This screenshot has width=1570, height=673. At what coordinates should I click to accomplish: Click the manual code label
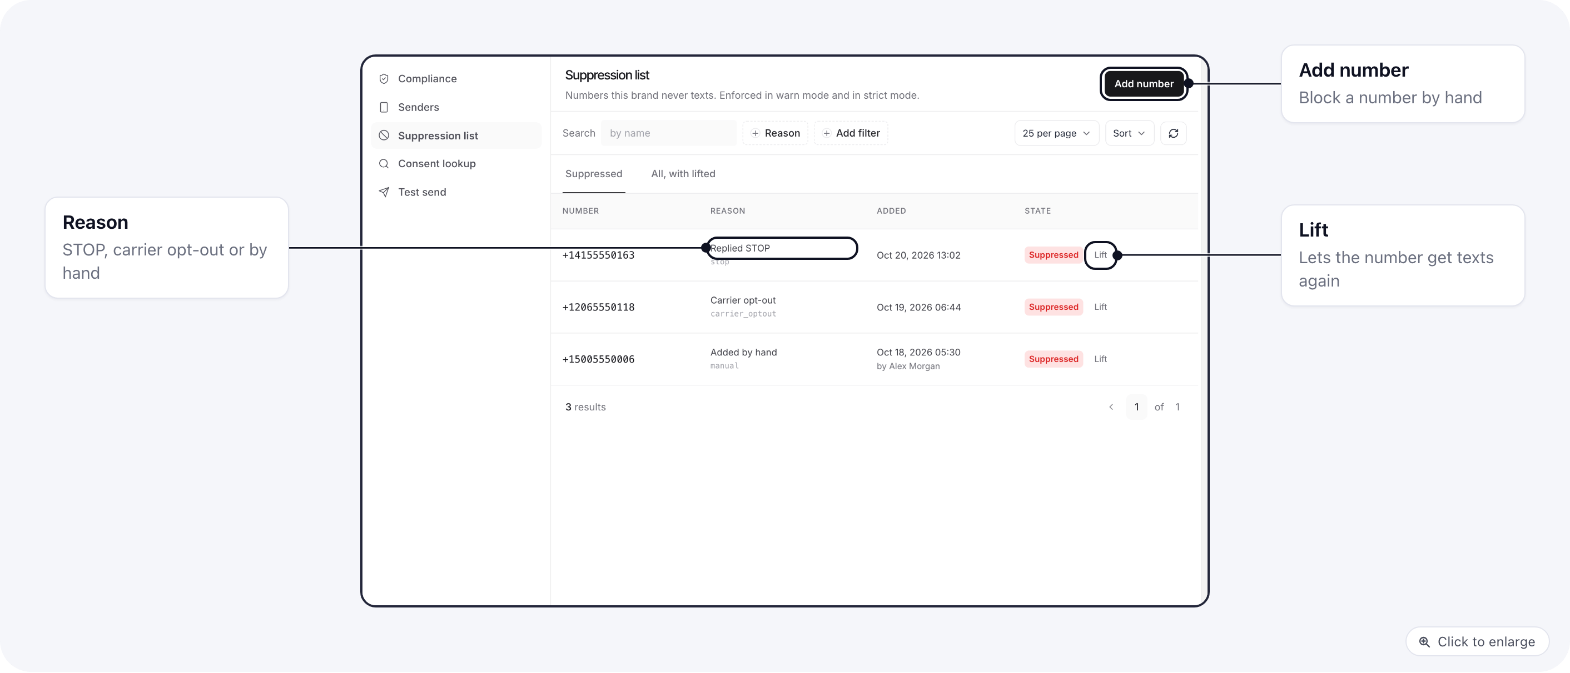[x=724, y=366]
